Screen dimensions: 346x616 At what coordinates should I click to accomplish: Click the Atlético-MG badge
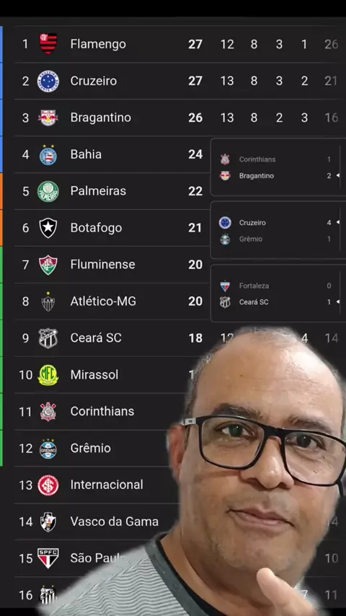coord(48,302)
